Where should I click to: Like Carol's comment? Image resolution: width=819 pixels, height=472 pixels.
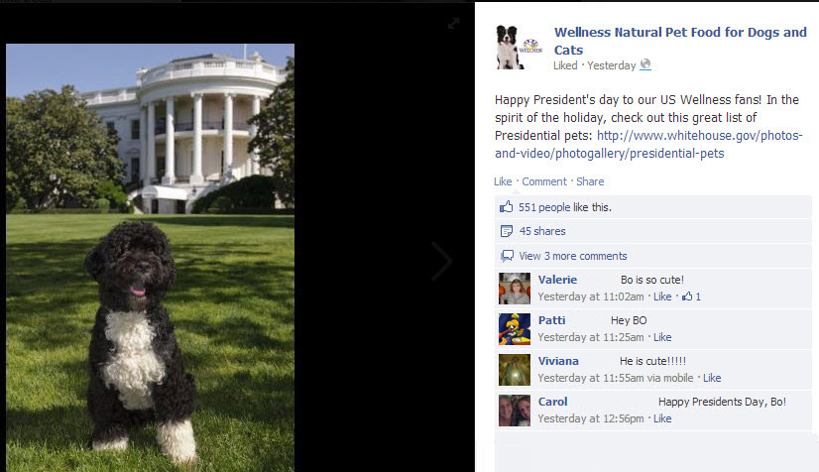coord(662,418)
